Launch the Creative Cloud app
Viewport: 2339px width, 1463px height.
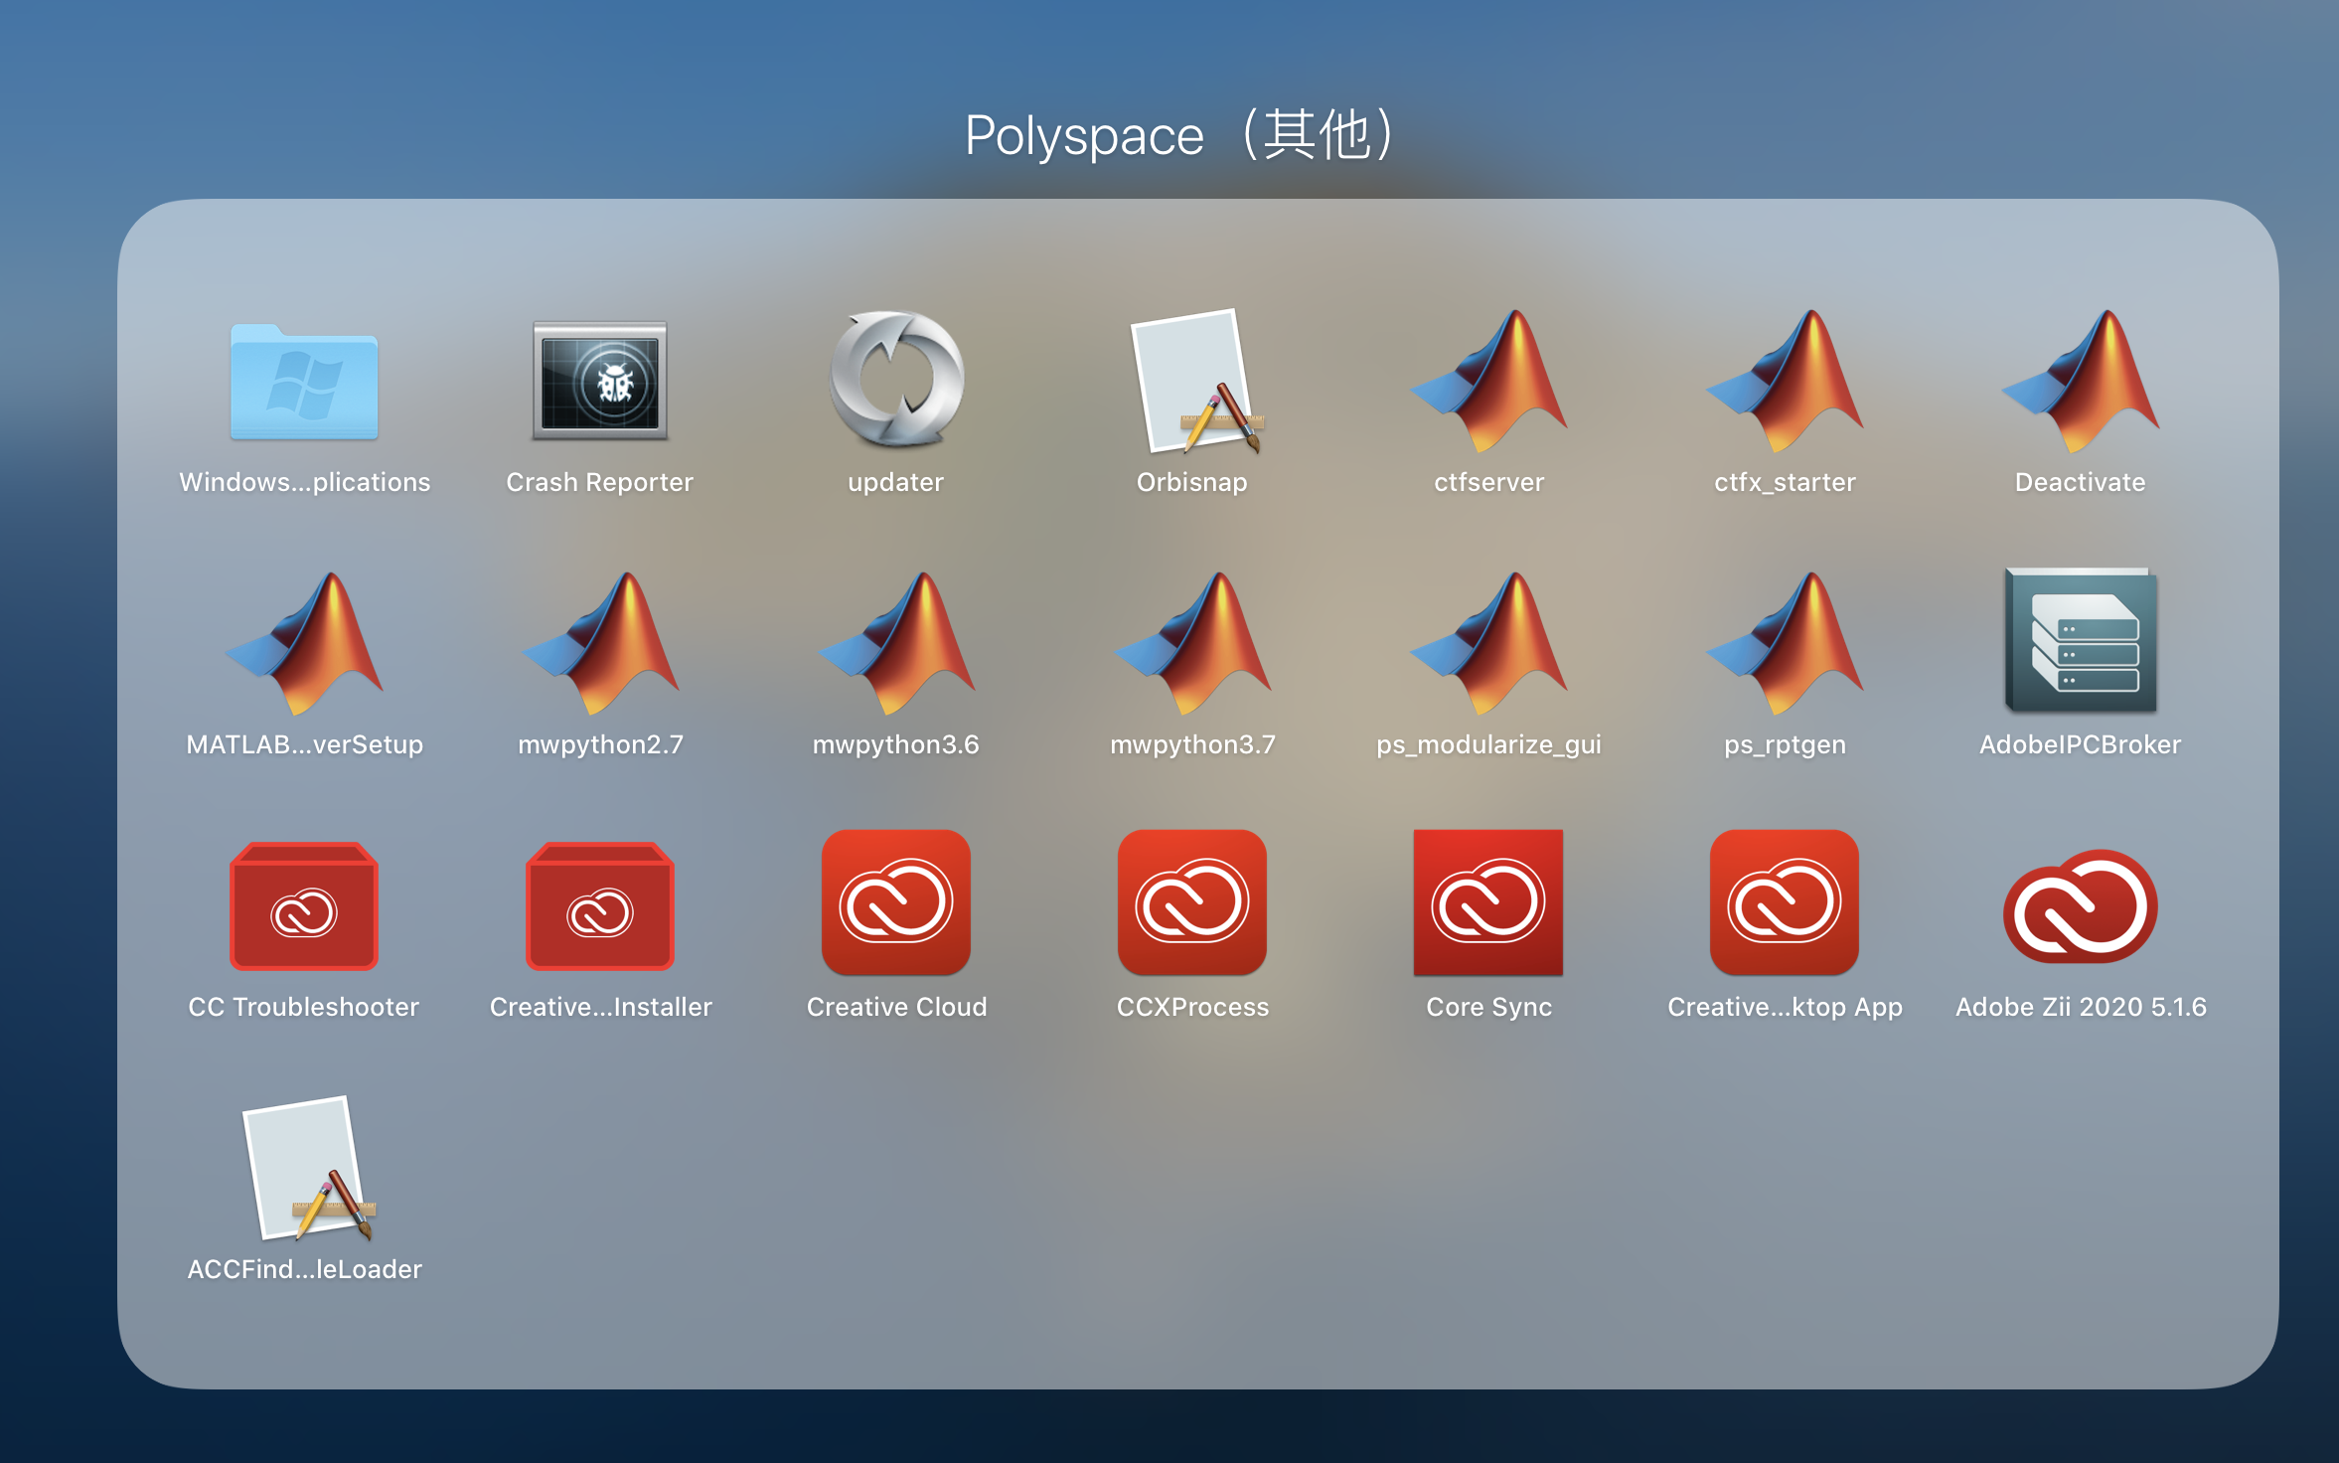(x=896, y=902)
